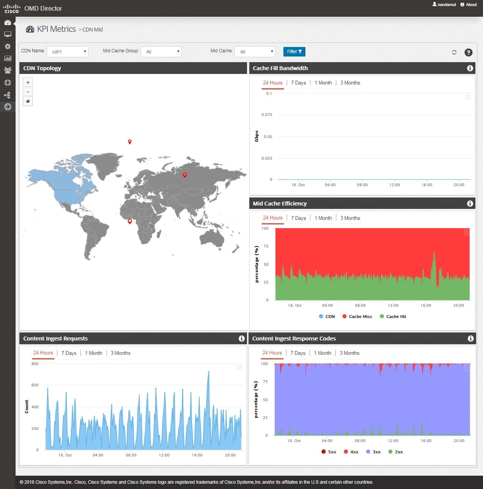Select 3 Months in Content Ingest Requests
Image resolution: width=483 pixels, height=489 pixels.
(x=121, y=353)
